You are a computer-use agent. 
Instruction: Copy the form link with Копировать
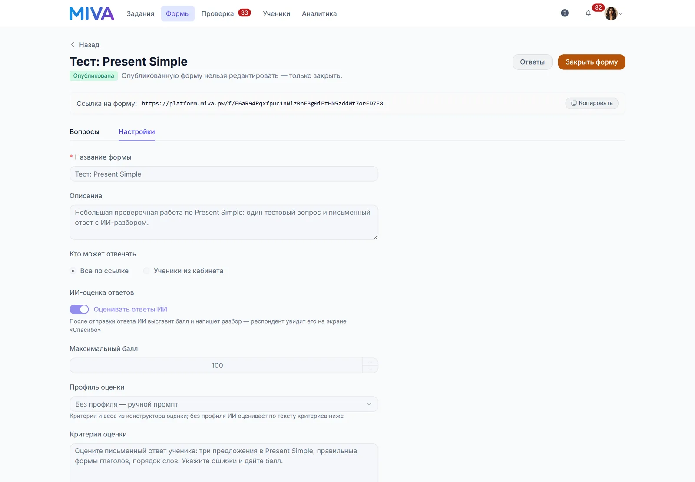[592, 103]
